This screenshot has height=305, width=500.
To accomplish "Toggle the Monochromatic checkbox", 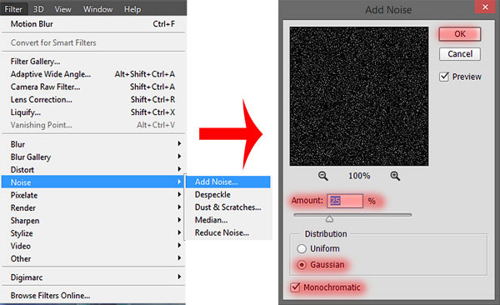I will point(295,287).
